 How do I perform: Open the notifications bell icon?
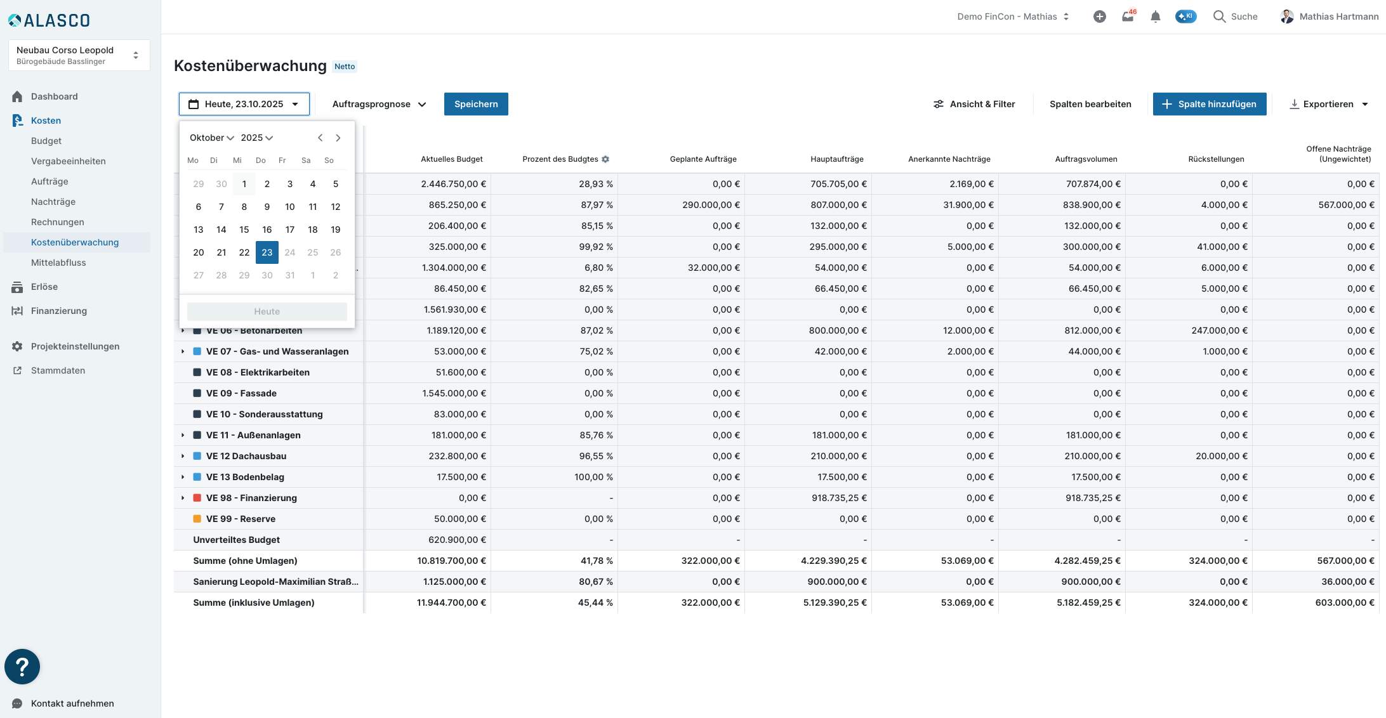(x=1156, y=17)
